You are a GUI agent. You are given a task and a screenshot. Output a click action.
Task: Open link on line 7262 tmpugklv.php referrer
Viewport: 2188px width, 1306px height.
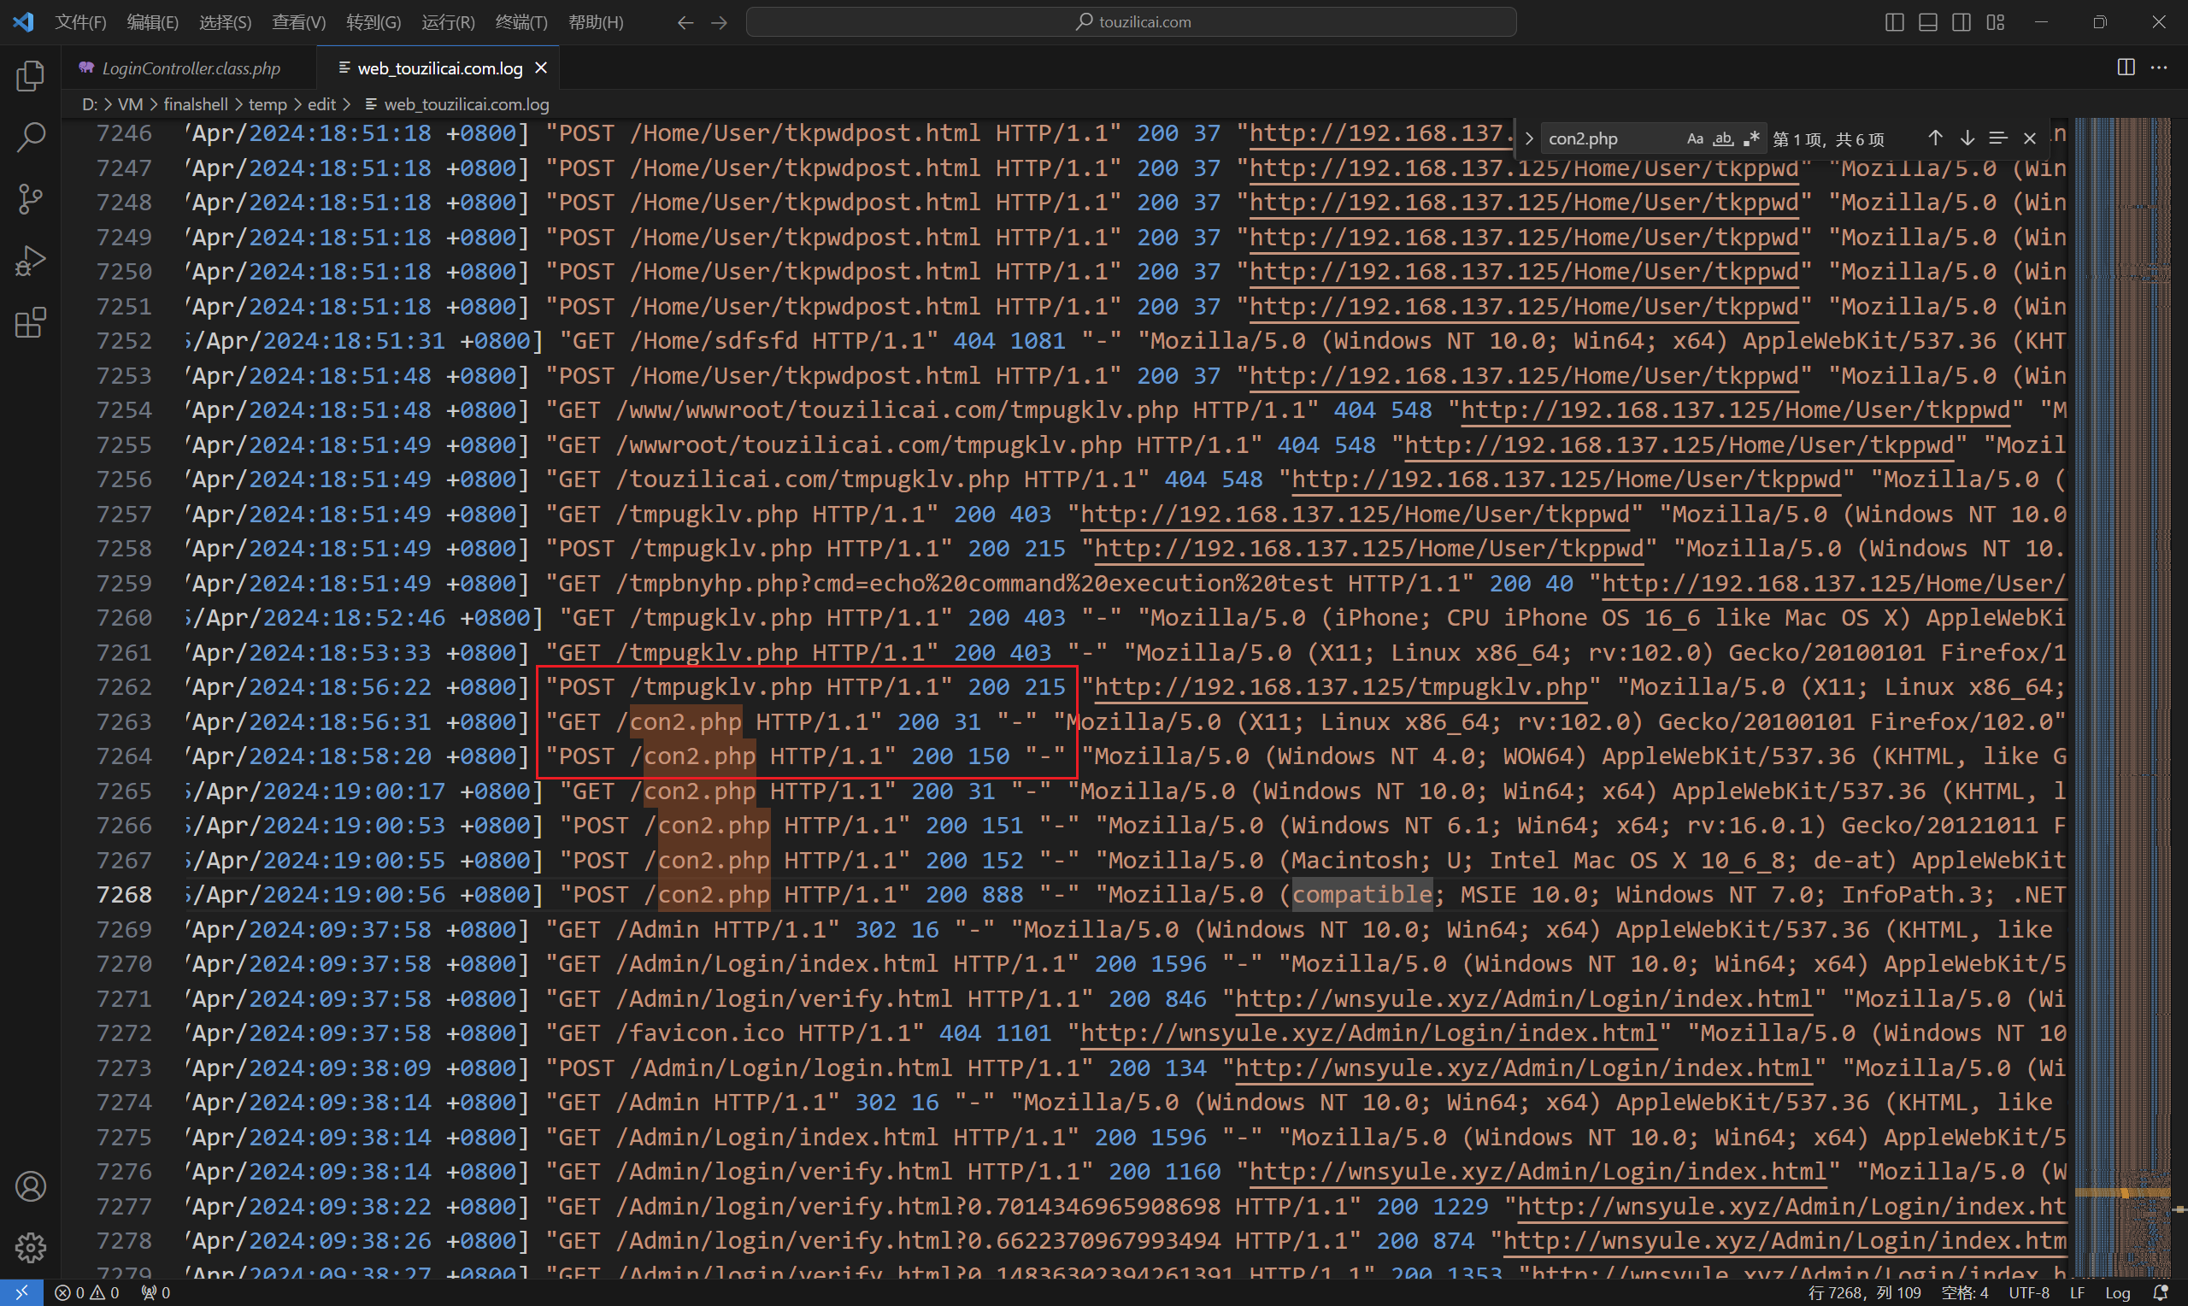[x=1341, y=687]
